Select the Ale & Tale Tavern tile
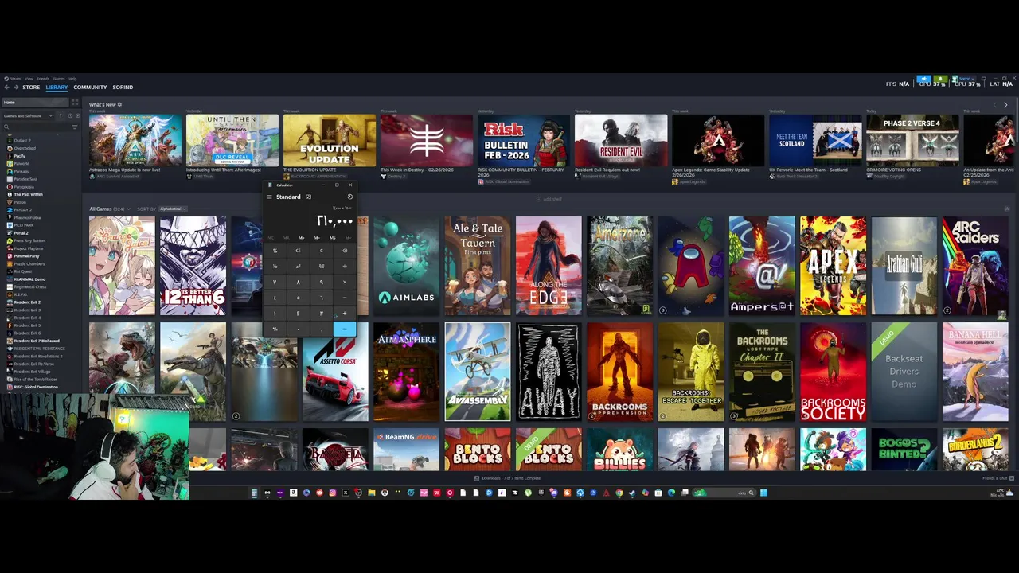The width and height of the screenshot is (1019, 573). pyautogui.click(x=477, y=266)
